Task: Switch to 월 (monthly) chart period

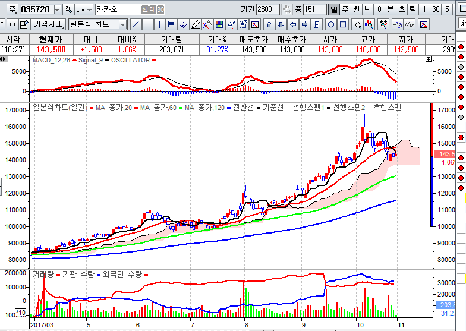Action: tap(356, 10)
